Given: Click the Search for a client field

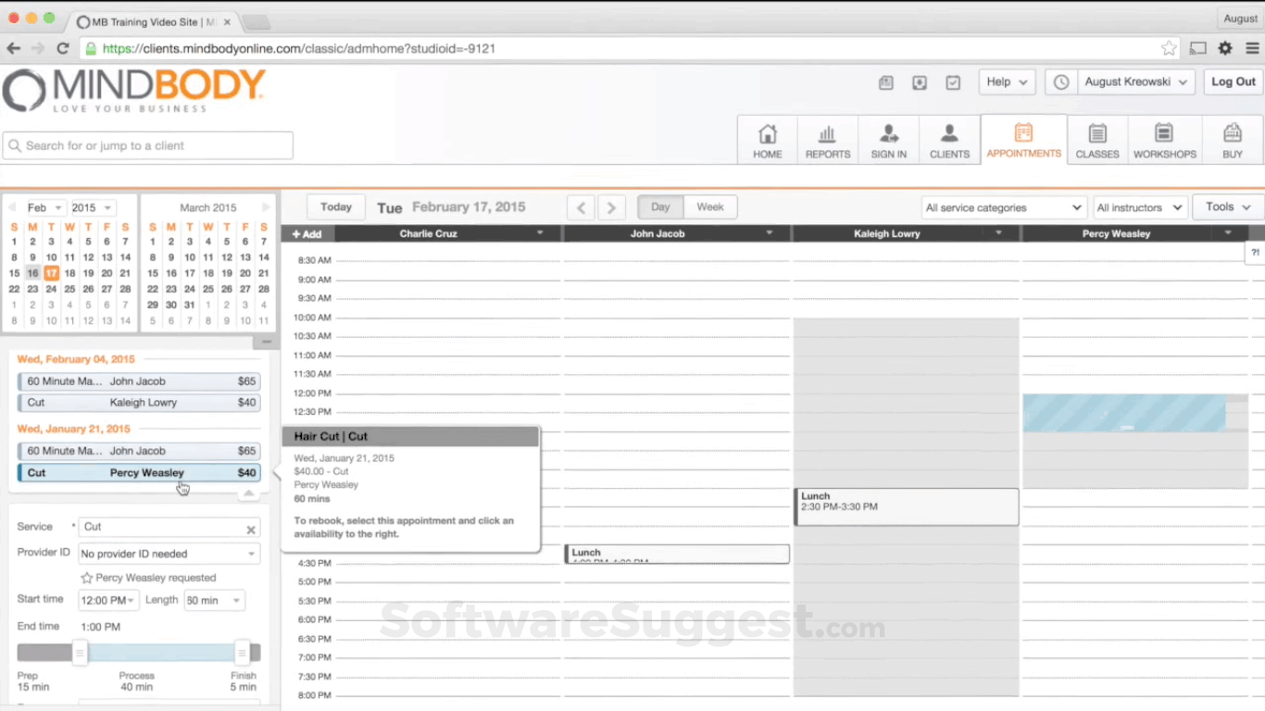Looking at the screenshot, I should (148, 145).
